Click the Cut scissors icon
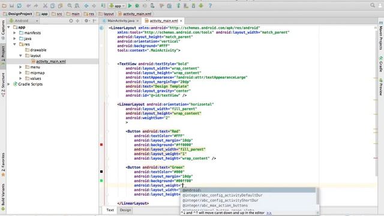This screenshot has width=384, height=216. coord(46,5)
